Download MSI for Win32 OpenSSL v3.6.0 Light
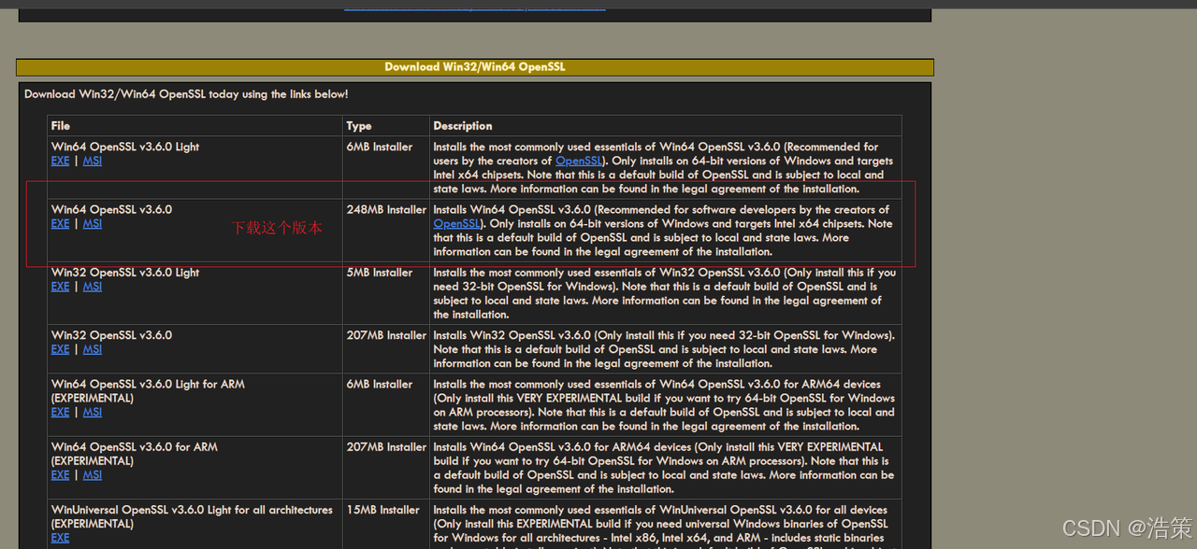This screenshot has height=549, width=1197. pos(93,287)
